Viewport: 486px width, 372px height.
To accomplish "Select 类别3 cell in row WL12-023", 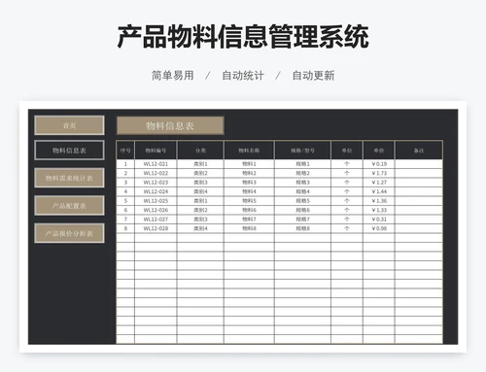I will click(x=200, y=183).
